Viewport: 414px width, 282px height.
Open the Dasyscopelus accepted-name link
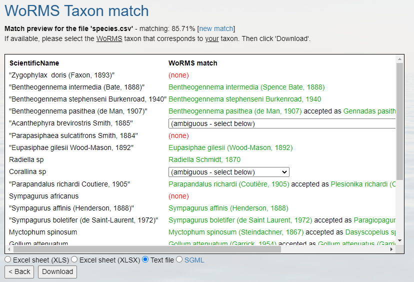pos(370,232)
